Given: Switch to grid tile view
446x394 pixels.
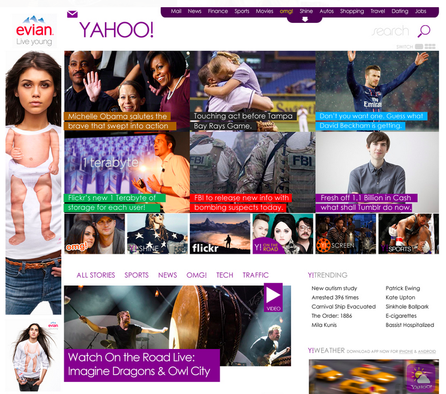Looking at the screenshot, I should [430, 47].
